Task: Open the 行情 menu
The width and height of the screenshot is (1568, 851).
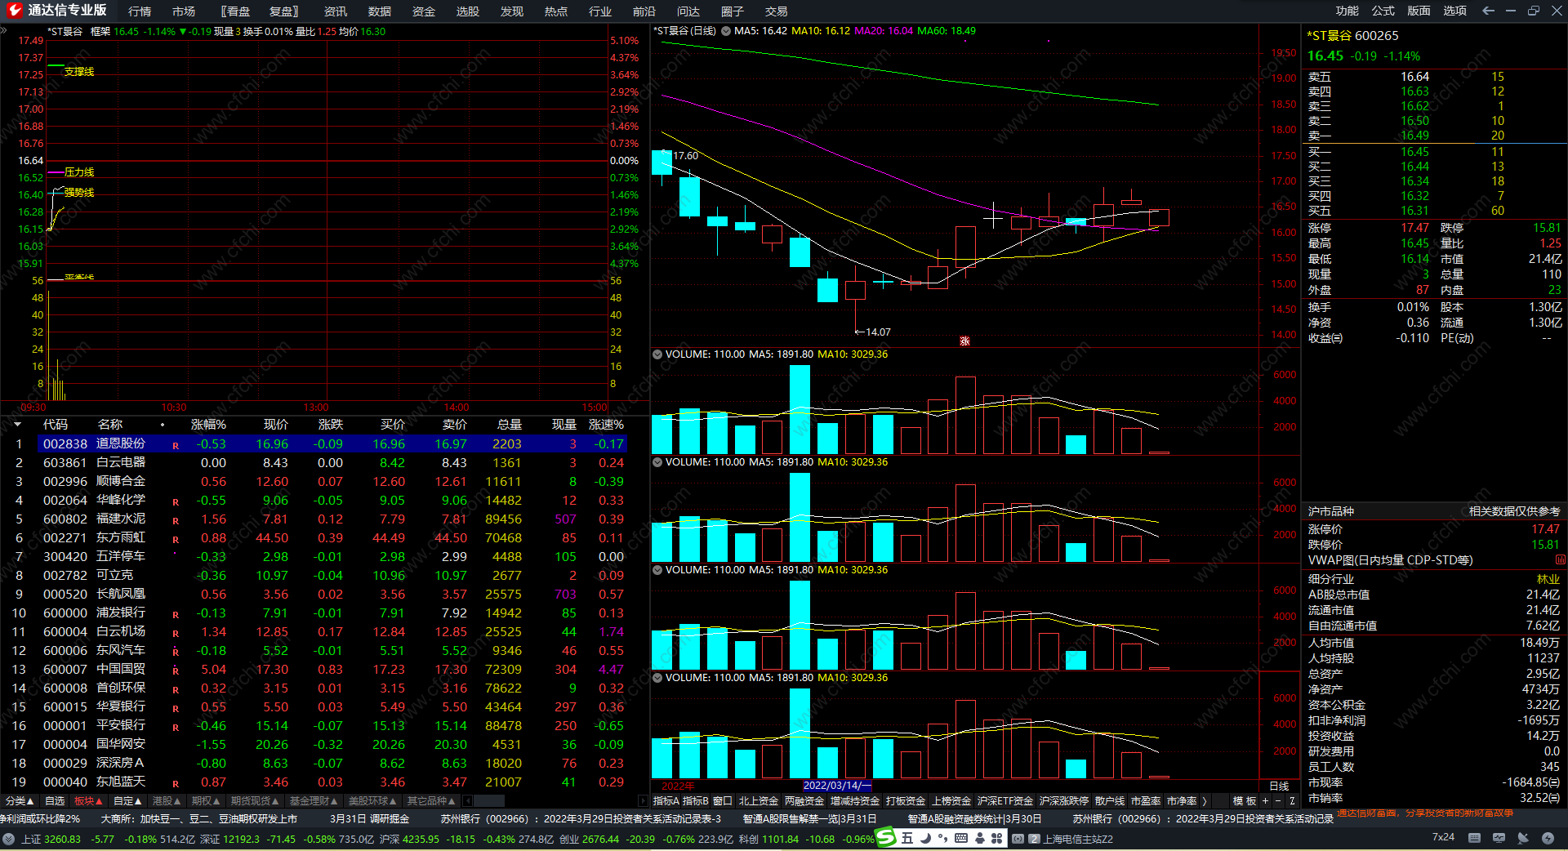Action: point(140,11)
